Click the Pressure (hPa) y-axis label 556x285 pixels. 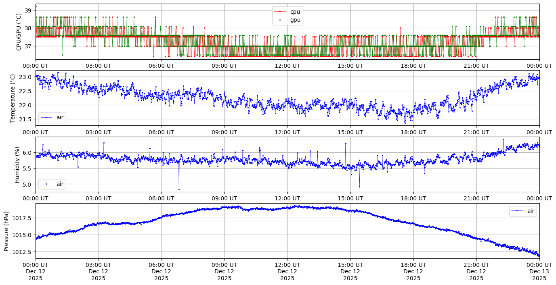click(x=6, y=231)
